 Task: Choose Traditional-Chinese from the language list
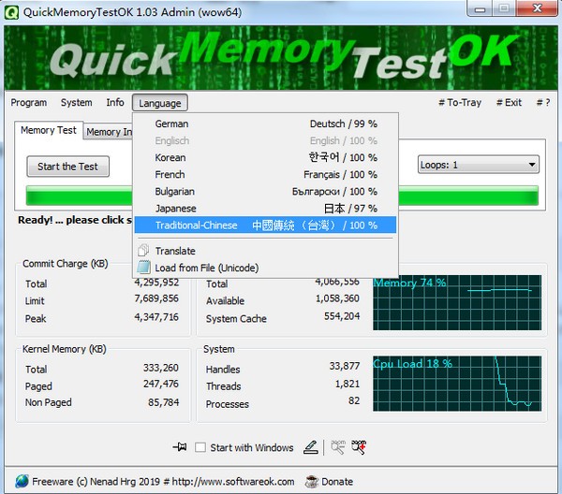click(x=266, y=225)
